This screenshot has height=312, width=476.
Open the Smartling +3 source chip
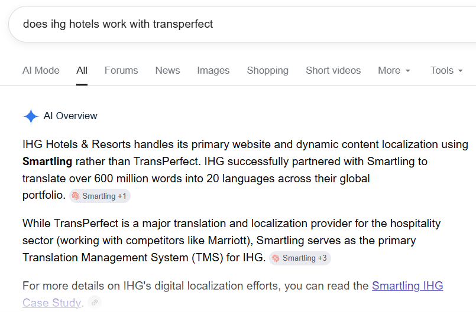(x=300, y=258)
